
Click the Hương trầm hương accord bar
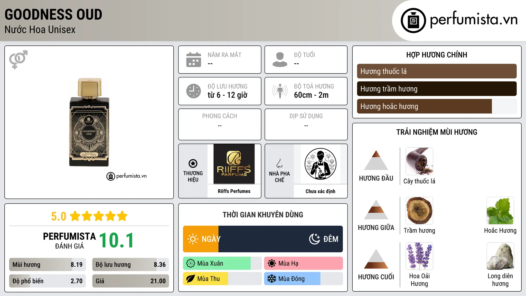pos(437,89)
